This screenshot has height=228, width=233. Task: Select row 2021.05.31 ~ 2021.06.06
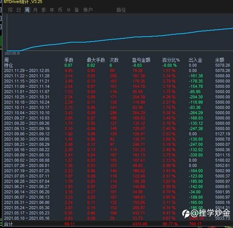pyautogui.click(x=117, y=202)
